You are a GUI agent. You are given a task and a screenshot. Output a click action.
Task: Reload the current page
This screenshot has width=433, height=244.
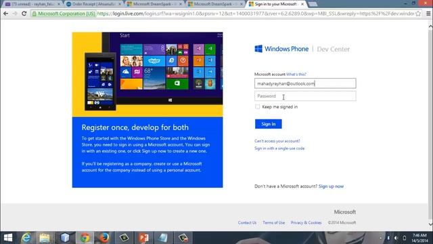pos(24,14)
